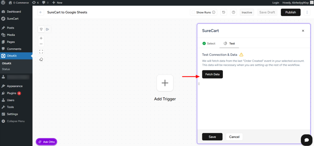Open the three-dot more options menu
The width and height of the screenshot is (314, 146).
pos(307,13)
